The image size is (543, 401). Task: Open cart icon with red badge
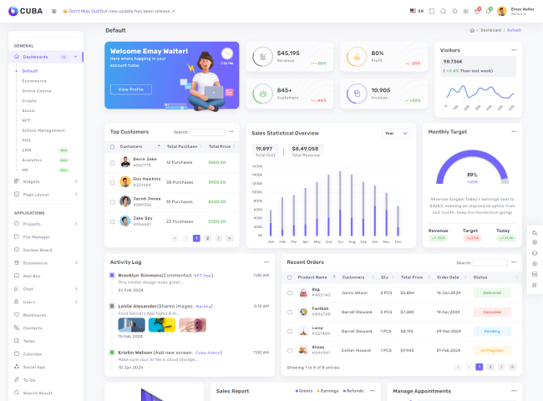[477, 12]
